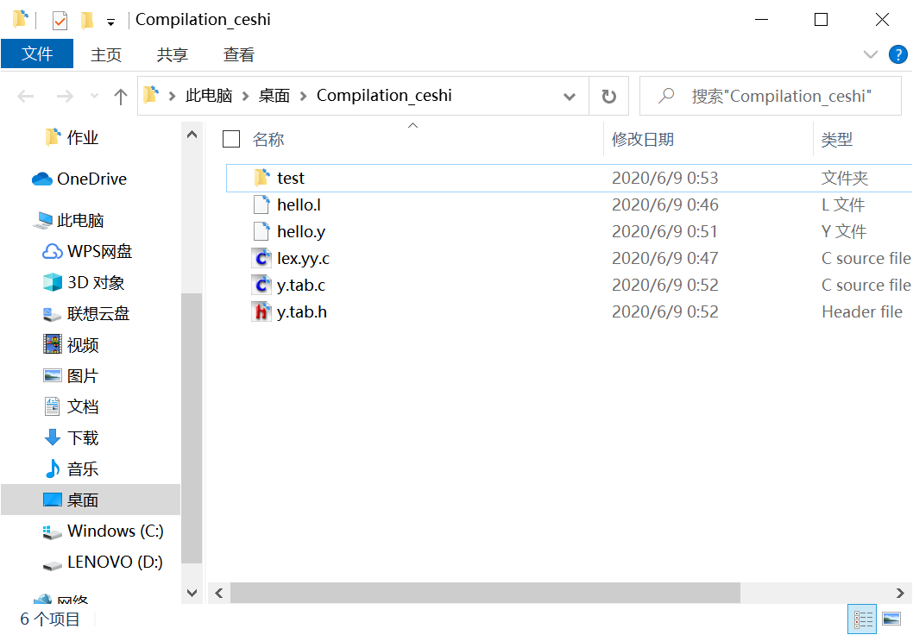
Task: Open 音乐 in the navigation pane
Action: tap(71, 468)
